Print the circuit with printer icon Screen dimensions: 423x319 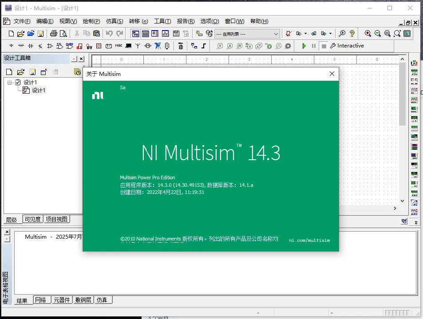pyautogui.click(x=54, y=33)
